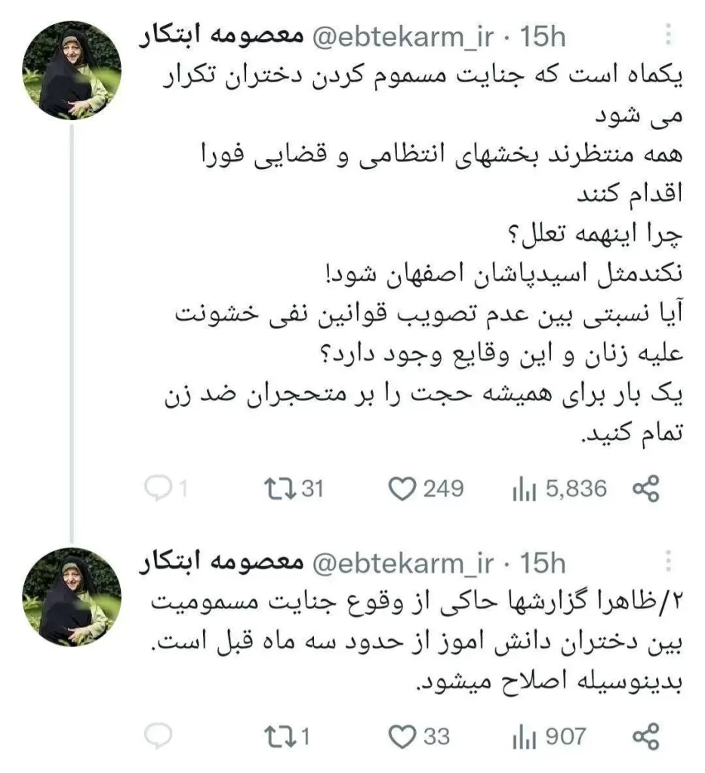Open the first tweet's profile picture
Image resolution: width=705 pixels, height=773 pixels.
point(72,70)
